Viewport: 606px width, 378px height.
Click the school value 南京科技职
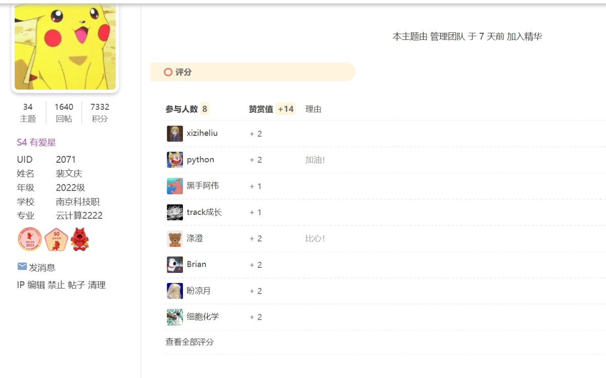click(78, 201)
